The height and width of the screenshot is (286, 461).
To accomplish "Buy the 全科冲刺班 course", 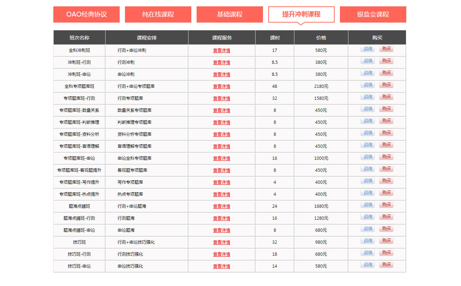I will [x=387, y=49].
